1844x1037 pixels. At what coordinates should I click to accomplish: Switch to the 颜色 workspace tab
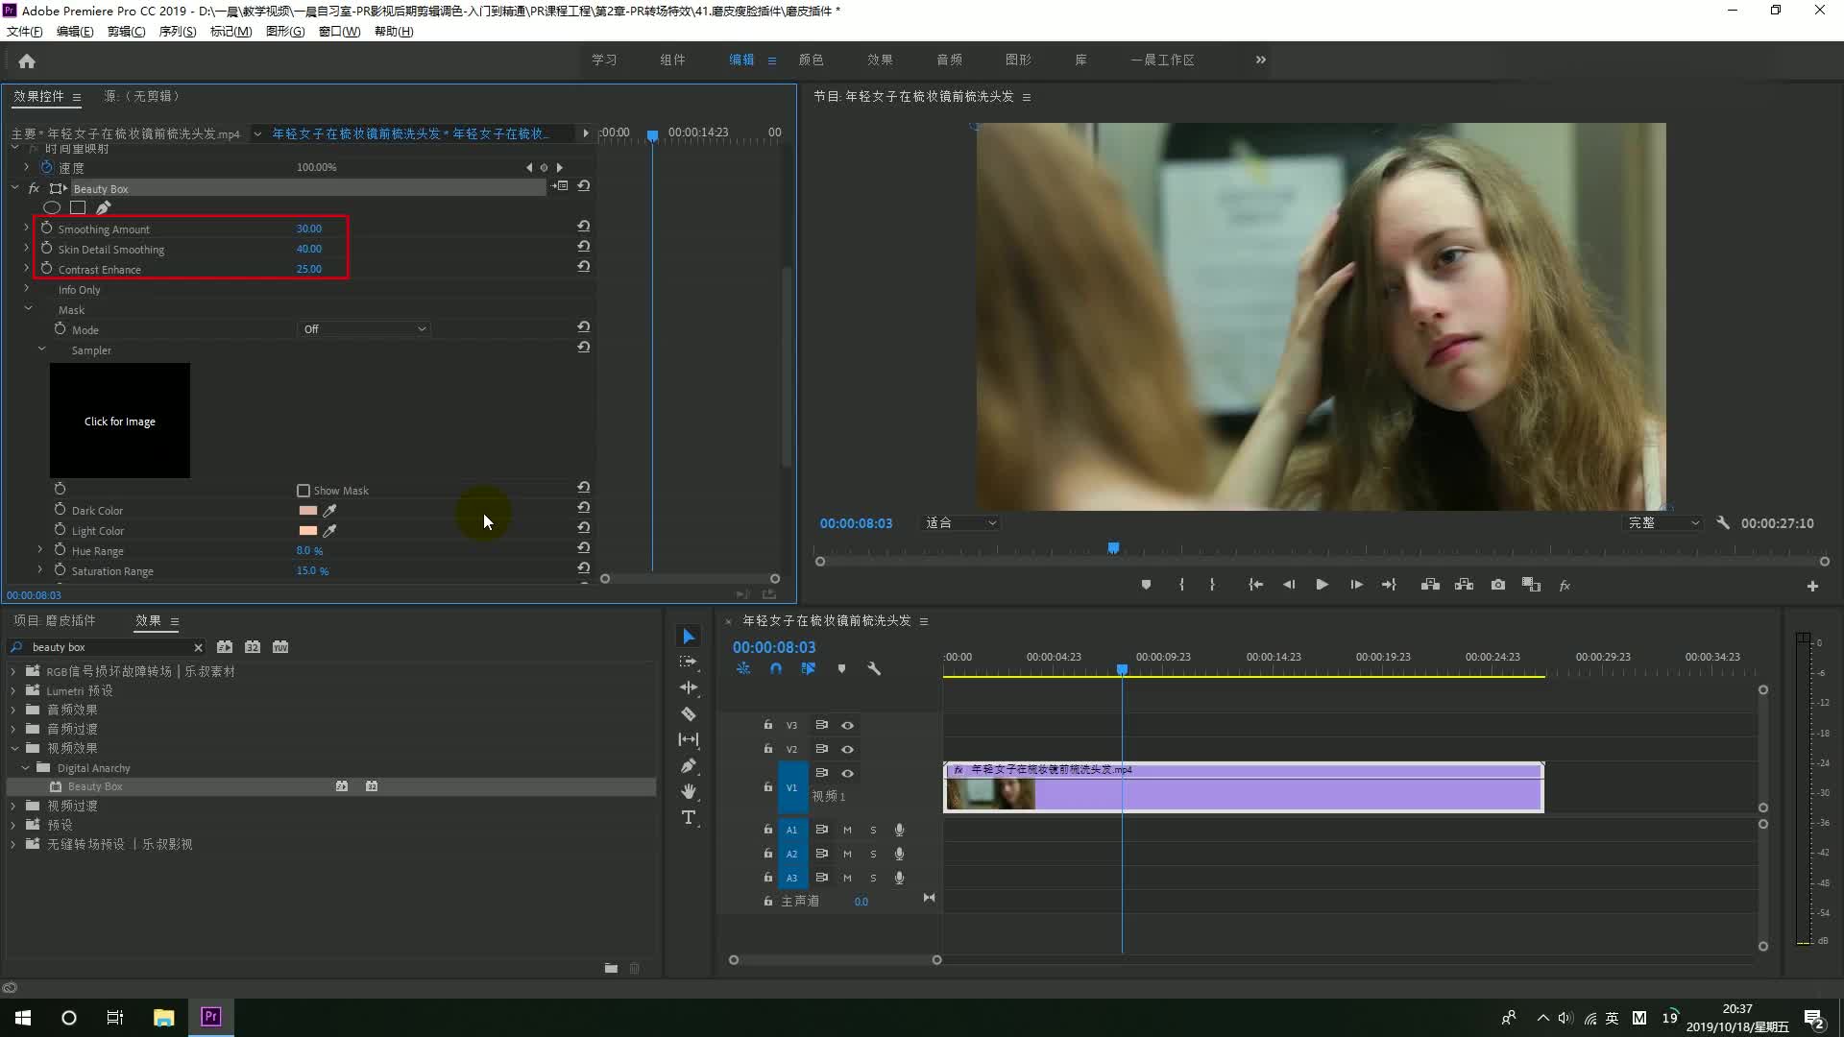pyautogui.click(x=811, y=60)
